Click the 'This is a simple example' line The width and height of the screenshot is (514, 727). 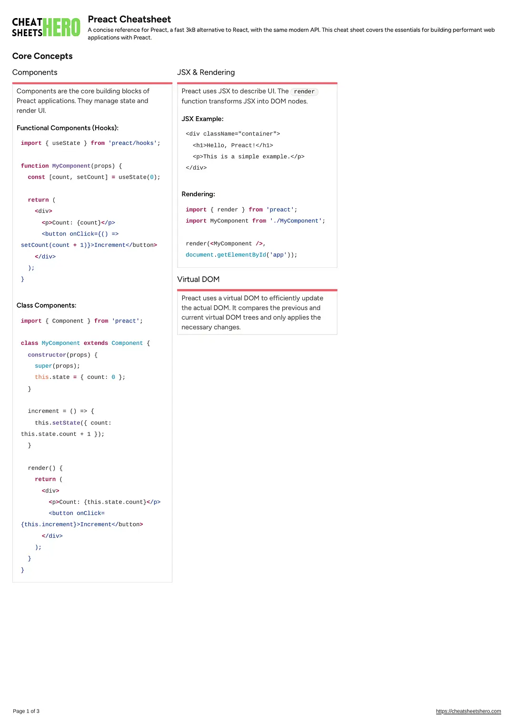pos(248,157)
